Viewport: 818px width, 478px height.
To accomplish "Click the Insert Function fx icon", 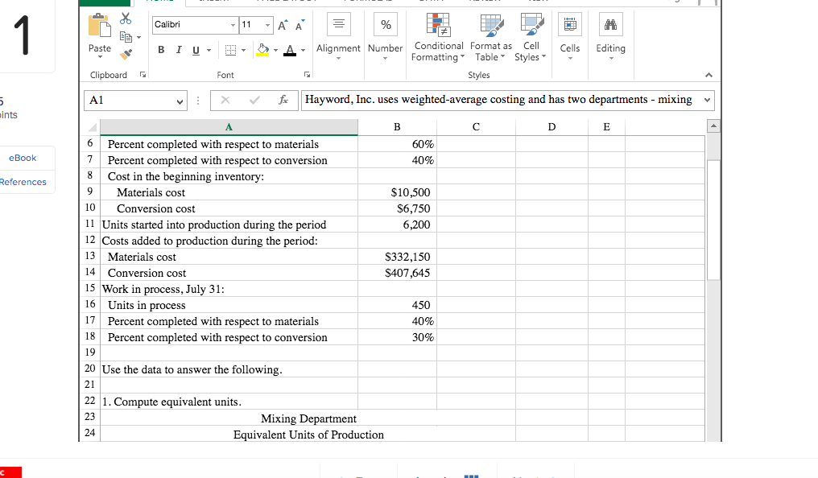I will tap(283, 100).
